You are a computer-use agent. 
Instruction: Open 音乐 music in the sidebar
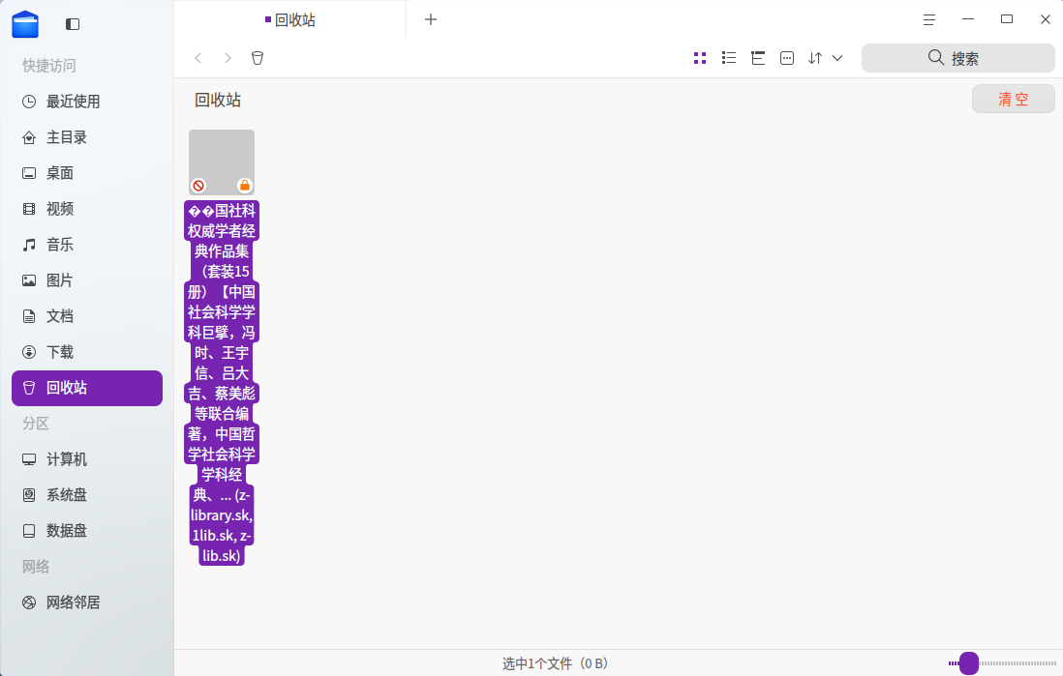click(x=87, y=245)
